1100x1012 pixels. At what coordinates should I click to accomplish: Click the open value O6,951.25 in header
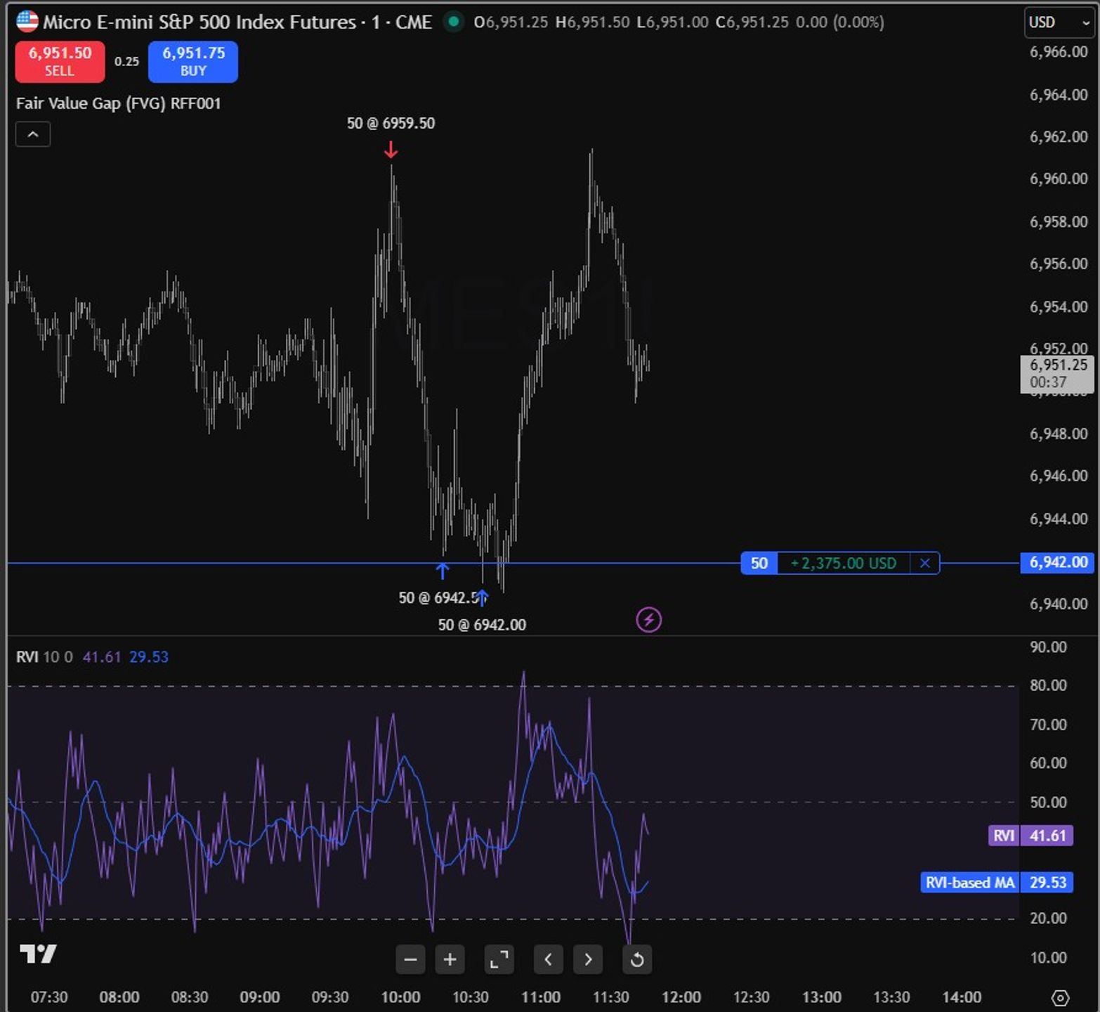pos(511,22)
